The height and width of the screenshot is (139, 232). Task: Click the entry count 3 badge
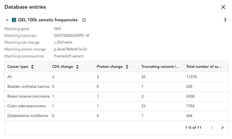(225, 20)
